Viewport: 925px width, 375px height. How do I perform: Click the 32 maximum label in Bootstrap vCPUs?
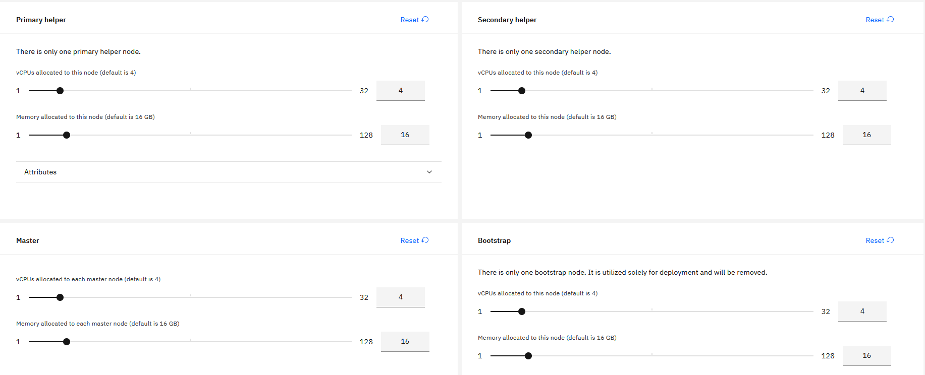tap(826, 311)
